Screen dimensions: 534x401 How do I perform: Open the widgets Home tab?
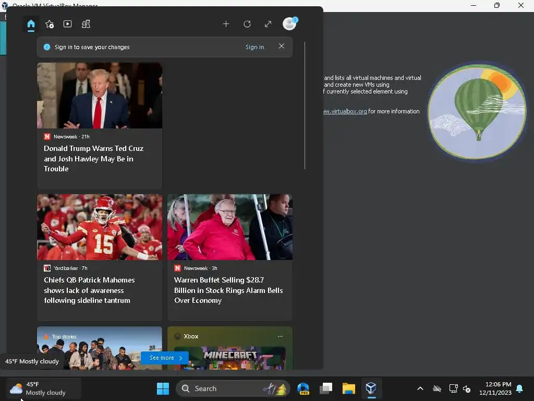[31, 24]
